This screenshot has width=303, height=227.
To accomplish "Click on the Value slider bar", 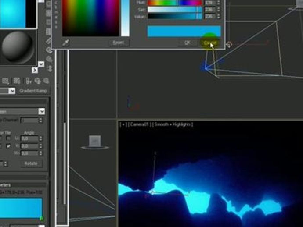I will [x=175, y=16].
